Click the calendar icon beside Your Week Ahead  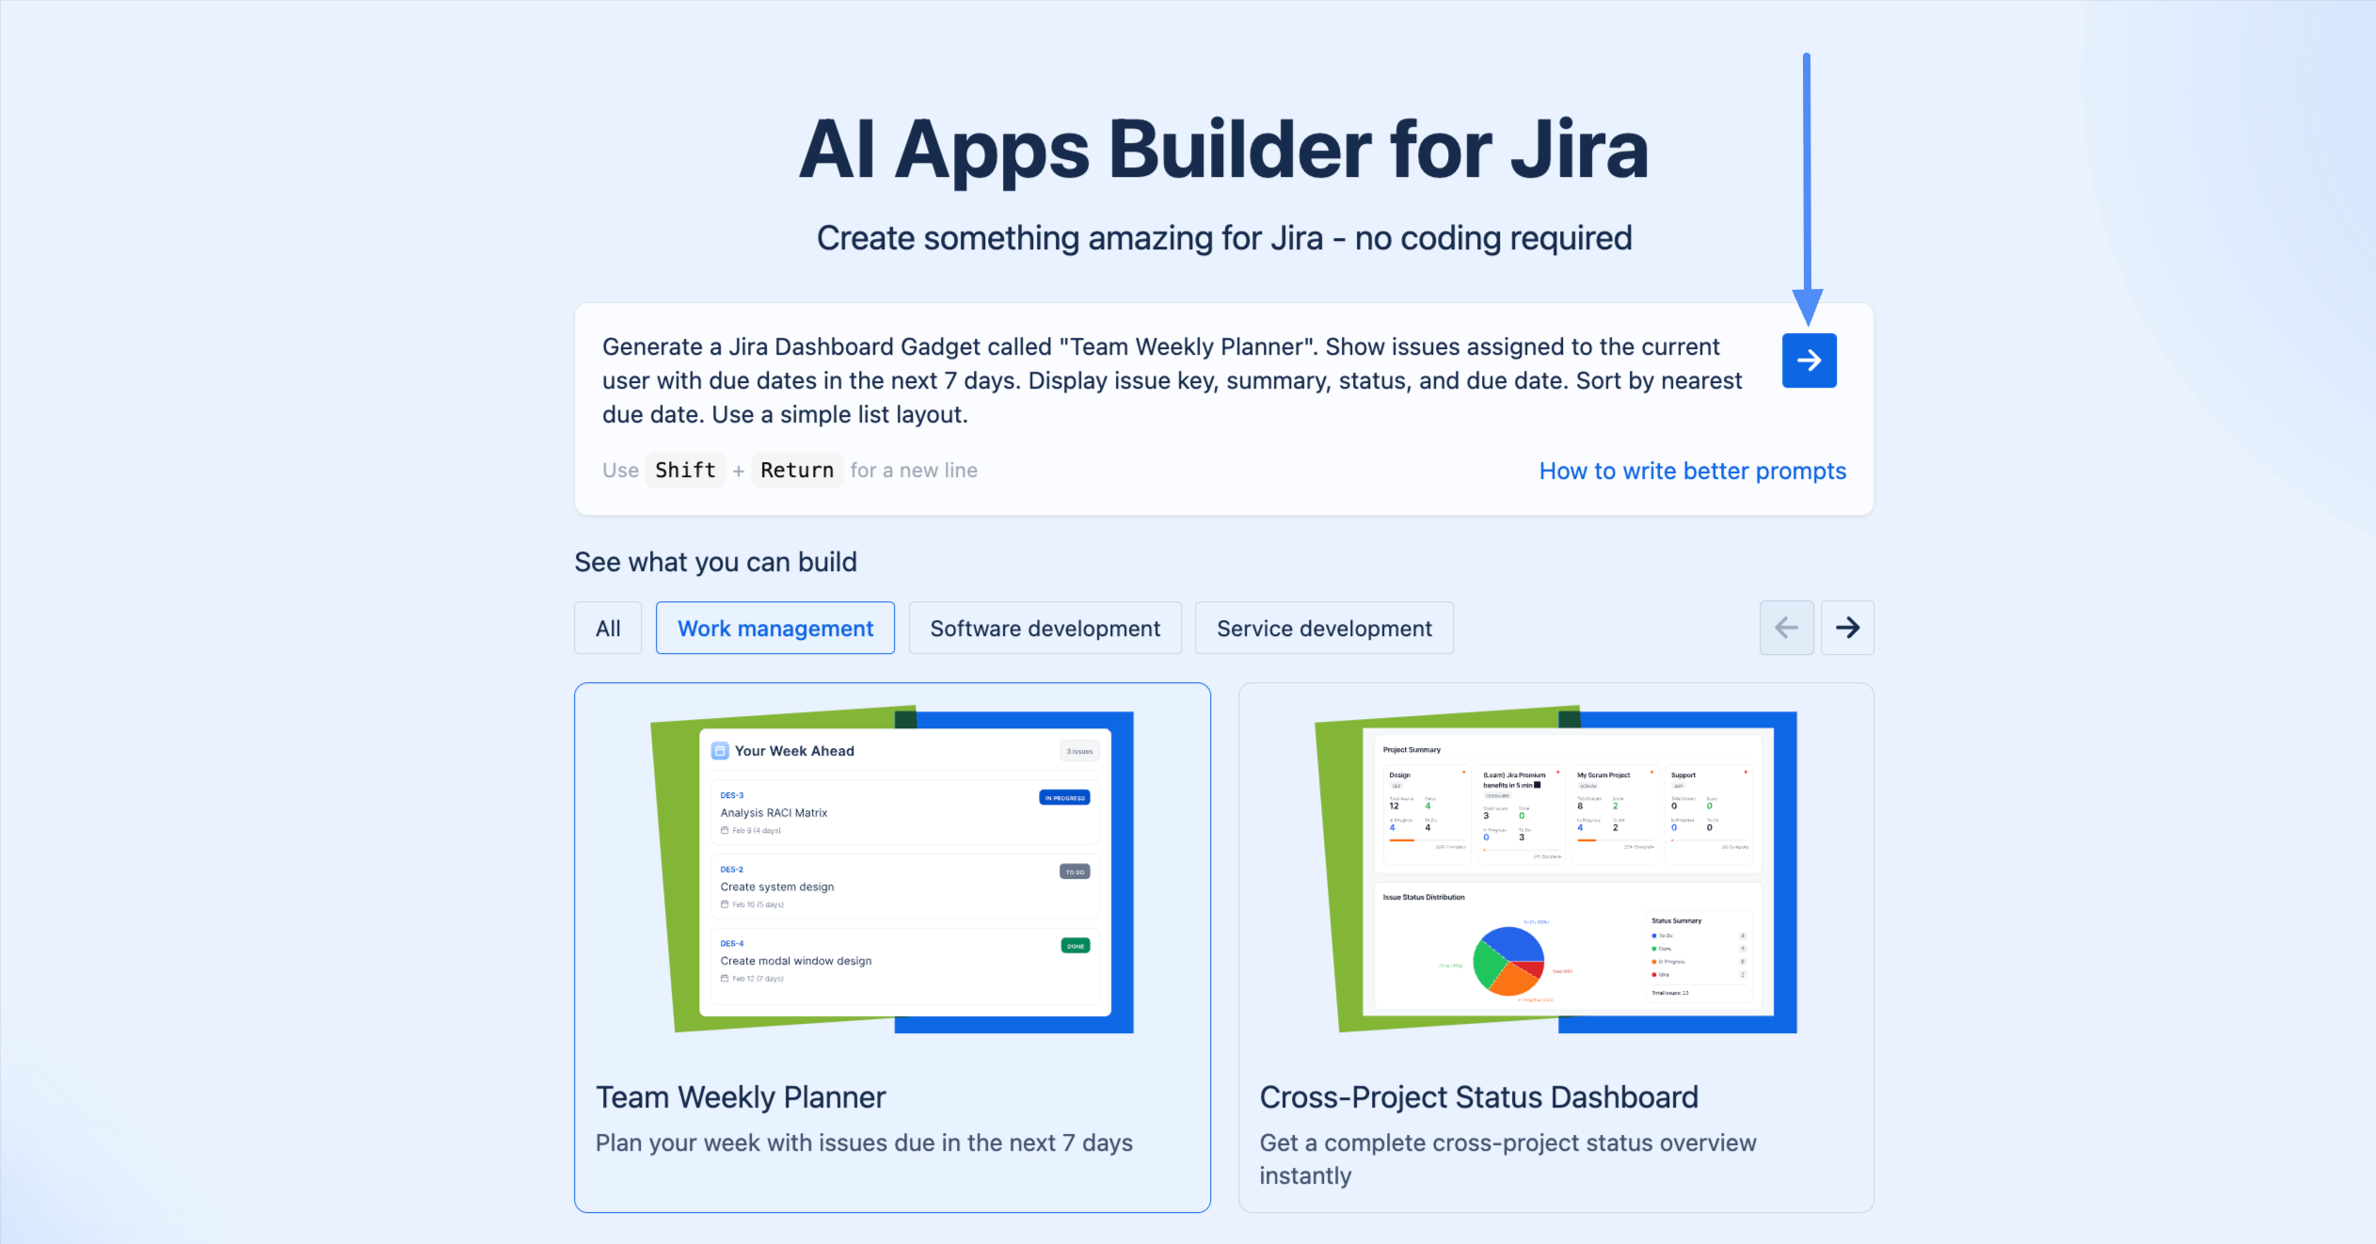pos(720,751)
